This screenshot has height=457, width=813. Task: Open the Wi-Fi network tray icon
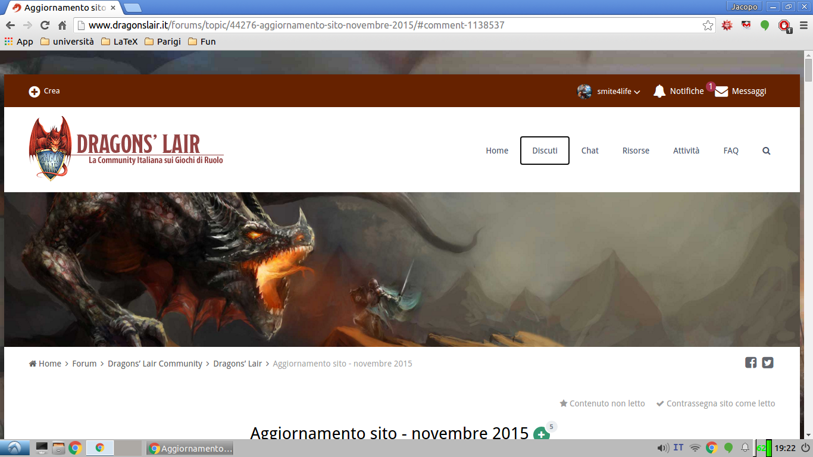click(695, 447)
